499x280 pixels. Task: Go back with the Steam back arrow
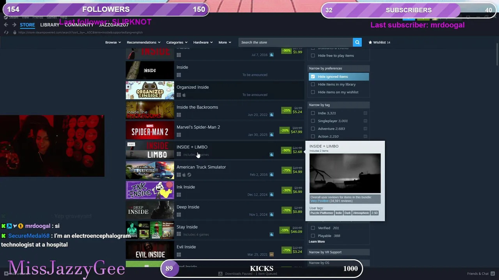pyautogui.click(x=6, y=25)
